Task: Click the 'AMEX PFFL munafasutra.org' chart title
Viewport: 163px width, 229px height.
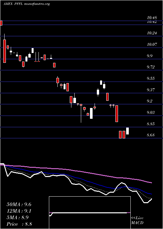Action: click(x=26, y=4)
